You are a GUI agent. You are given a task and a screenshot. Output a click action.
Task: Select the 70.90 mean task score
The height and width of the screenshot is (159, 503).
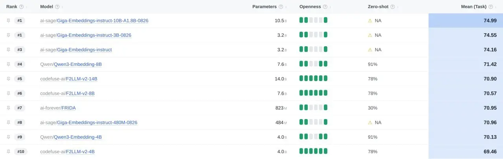(490, 79)
